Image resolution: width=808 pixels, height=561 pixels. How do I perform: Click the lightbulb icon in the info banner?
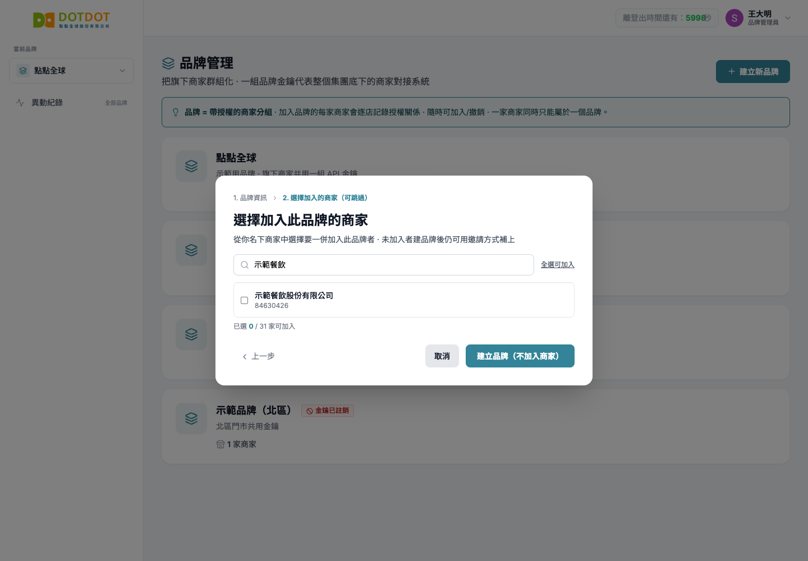[x=176, y=112]
